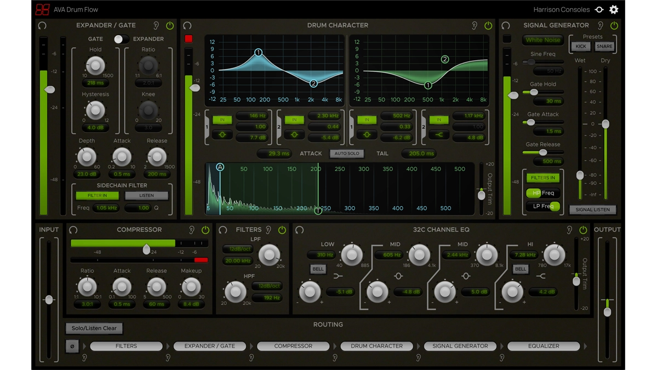Click the Tail marker T on the waveform
This screenshot has width=657, height=370.
(318, 210)
